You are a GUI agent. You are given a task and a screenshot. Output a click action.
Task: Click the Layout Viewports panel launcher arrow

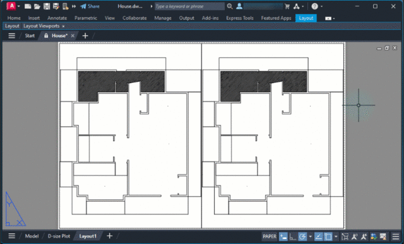(x=63, y=26)
